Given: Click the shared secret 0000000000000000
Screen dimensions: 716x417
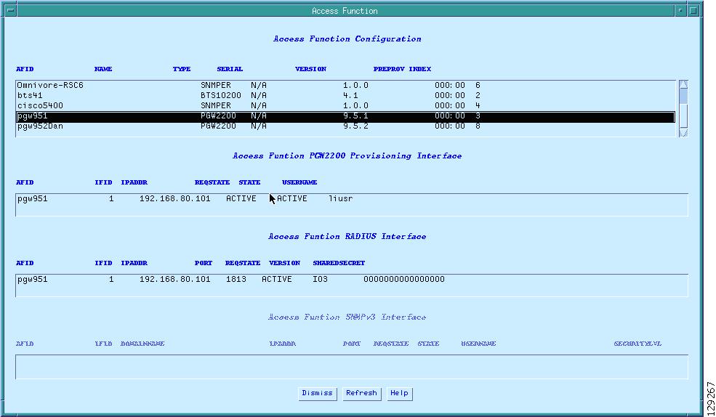Looking at the screenshot, I should (x=404, y=279).
